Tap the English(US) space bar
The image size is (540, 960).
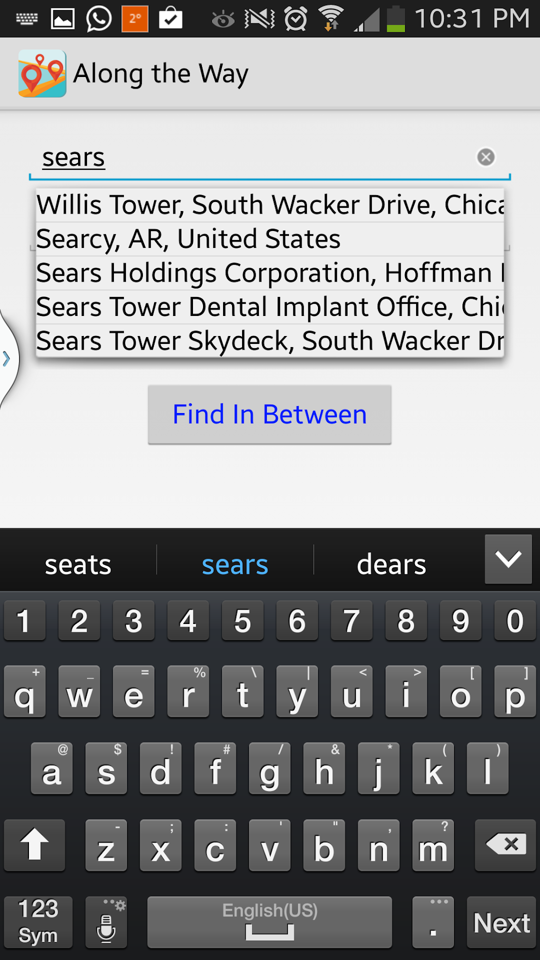click(270, 923)
